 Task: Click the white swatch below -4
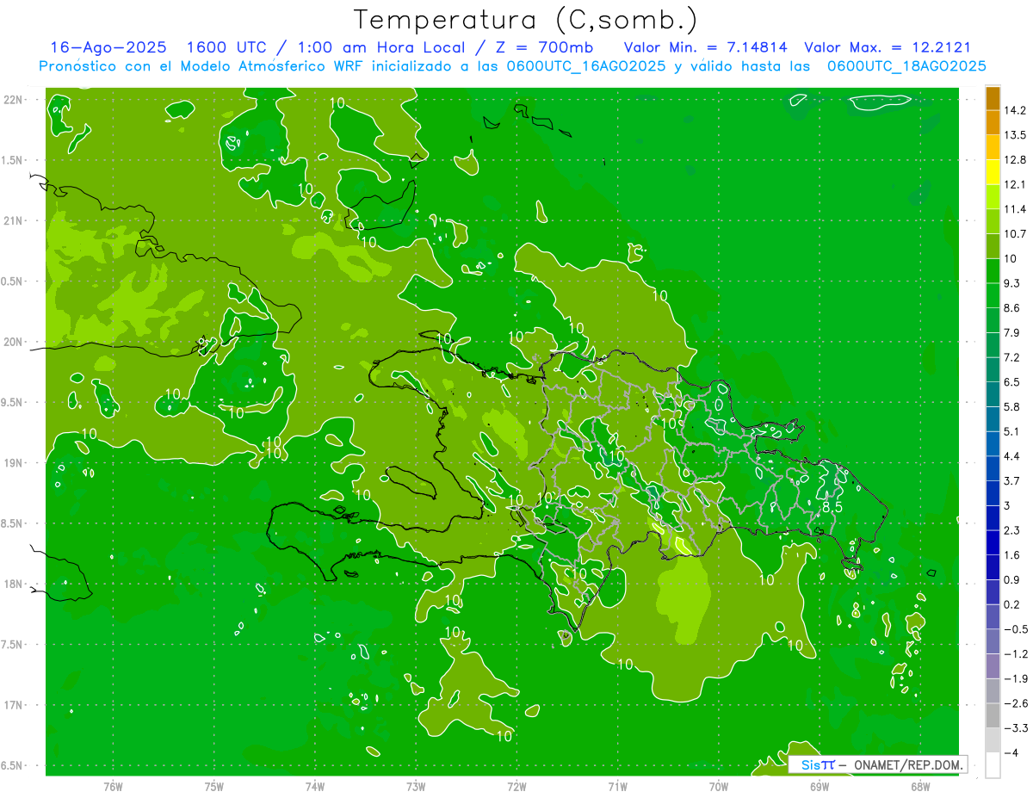993,765
